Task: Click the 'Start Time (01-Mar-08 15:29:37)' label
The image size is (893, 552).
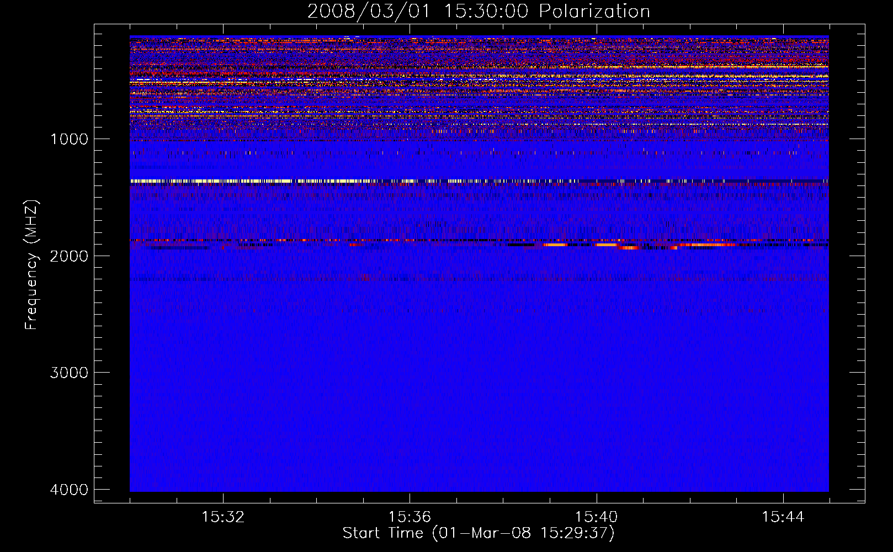Action: [x=479, y=533]
